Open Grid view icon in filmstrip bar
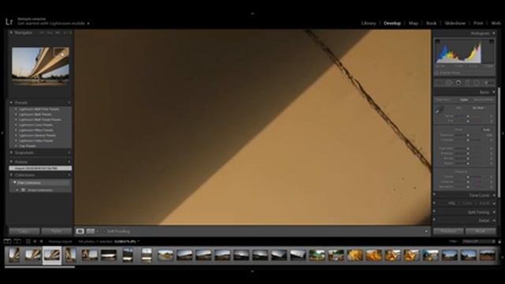 28,241
